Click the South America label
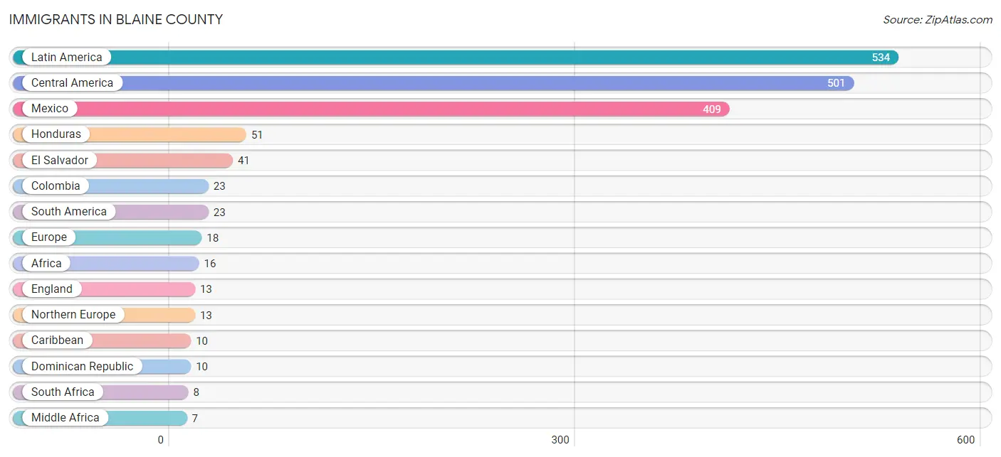Viewport: 1001px width, 457px height. (68, 211)
